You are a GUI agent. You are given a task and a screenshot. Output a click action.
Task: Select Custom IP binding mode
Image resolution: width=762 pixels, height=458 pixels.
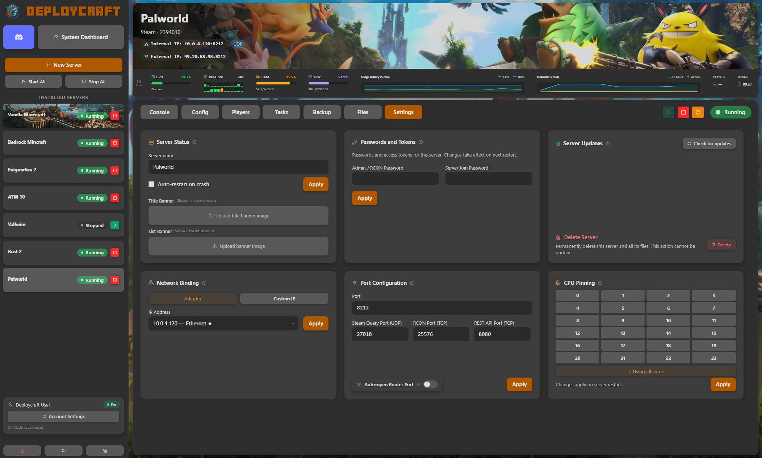point(284,299)
